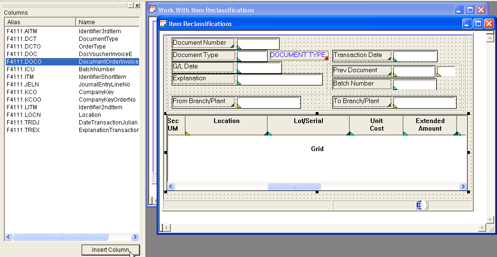Click the Explanation input field
This screenshot has width=497, height=257.
pyautogui.click(x=280, y=79)
